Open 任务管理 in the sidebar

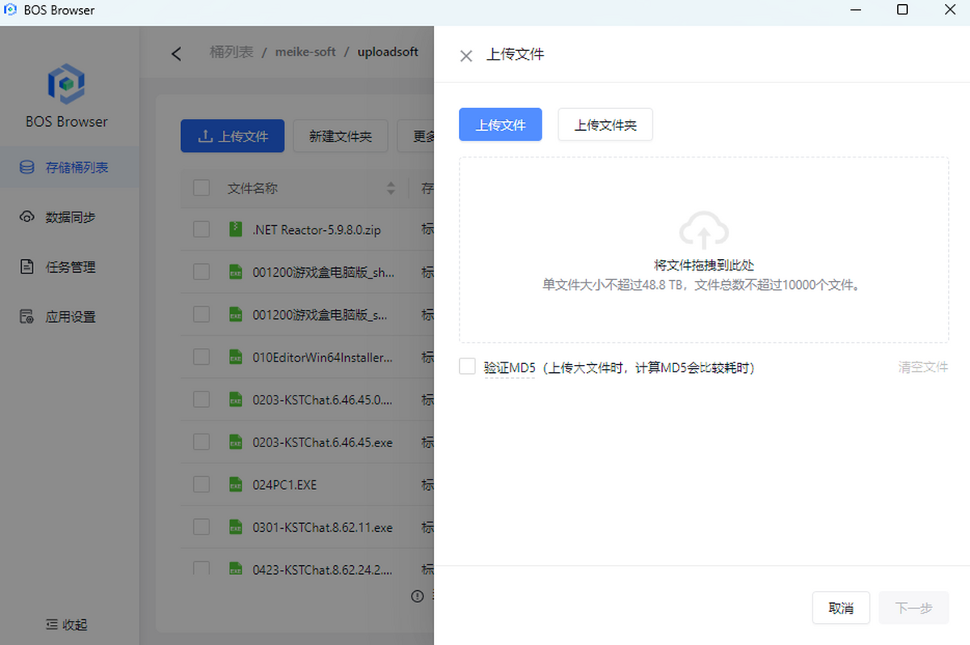70,267
